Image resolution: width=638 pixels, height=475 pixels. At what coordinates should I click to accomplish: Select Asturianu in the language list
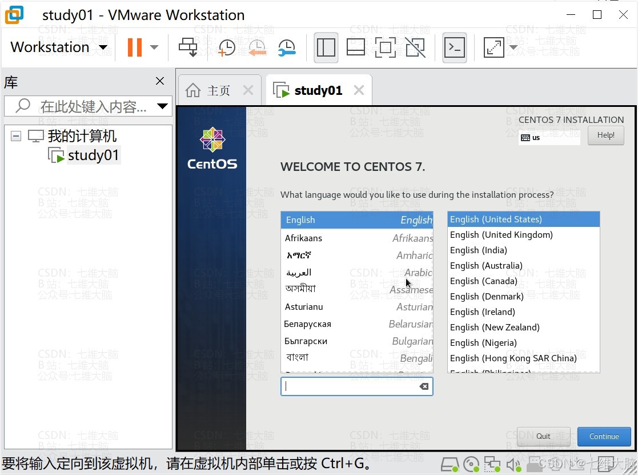click(357, 306)
